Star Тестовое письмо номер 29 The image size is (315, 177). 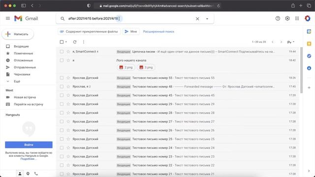[x=68, y=104]
